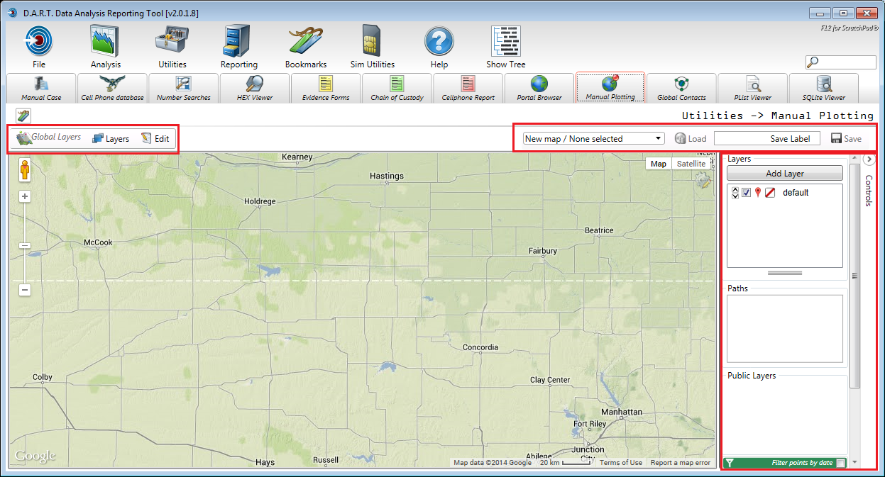The height and width of the screenshot is (477, 885).
Task: Click the Edit toolbar button
Action: point(155,138)
